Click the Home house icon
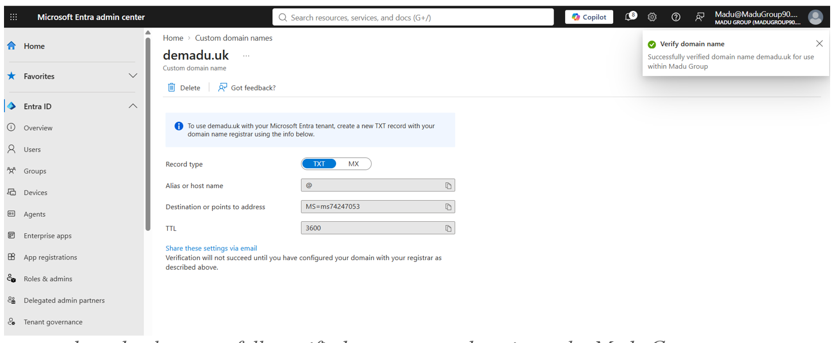 (11, 46)
